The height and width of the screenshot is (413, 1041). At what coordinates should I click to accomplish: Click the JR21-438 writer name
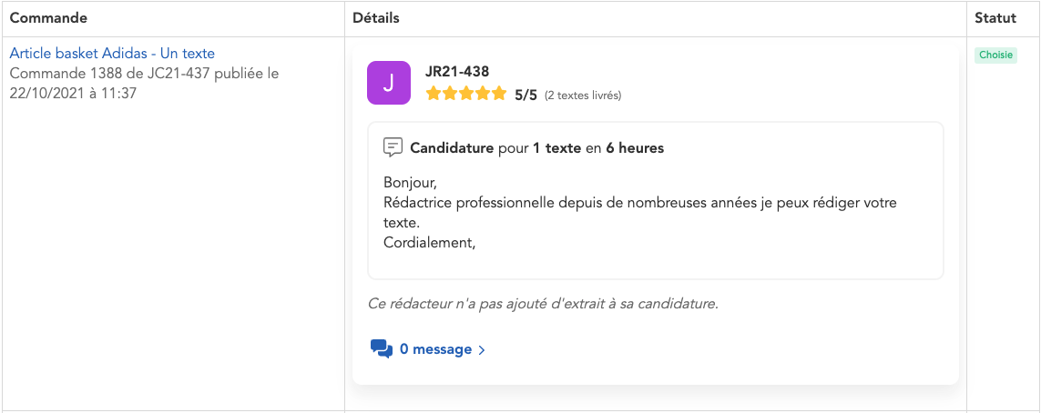point(457,72)
